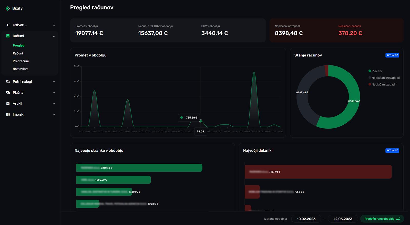The image size is (410, 225).
Task: Select the Računi submenu link
Action: tap(18, 53)
